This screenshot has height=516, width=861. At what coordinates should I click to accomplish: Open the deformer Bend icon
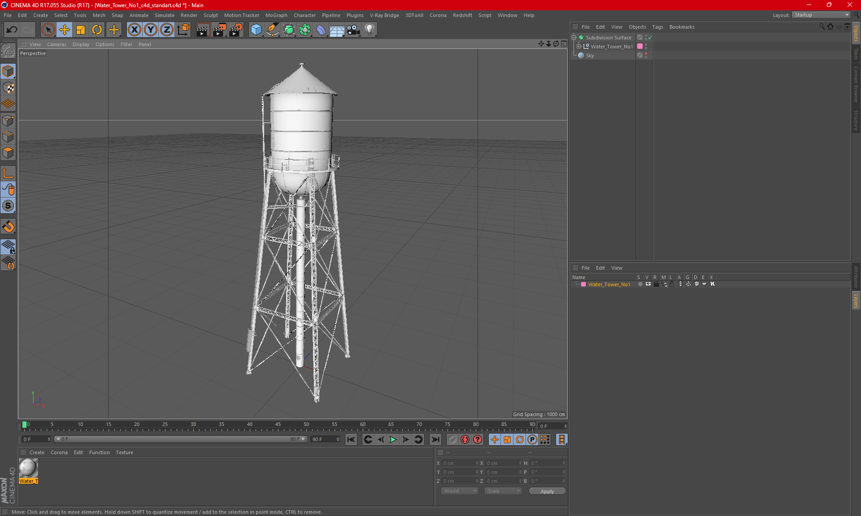click(321, 30)
